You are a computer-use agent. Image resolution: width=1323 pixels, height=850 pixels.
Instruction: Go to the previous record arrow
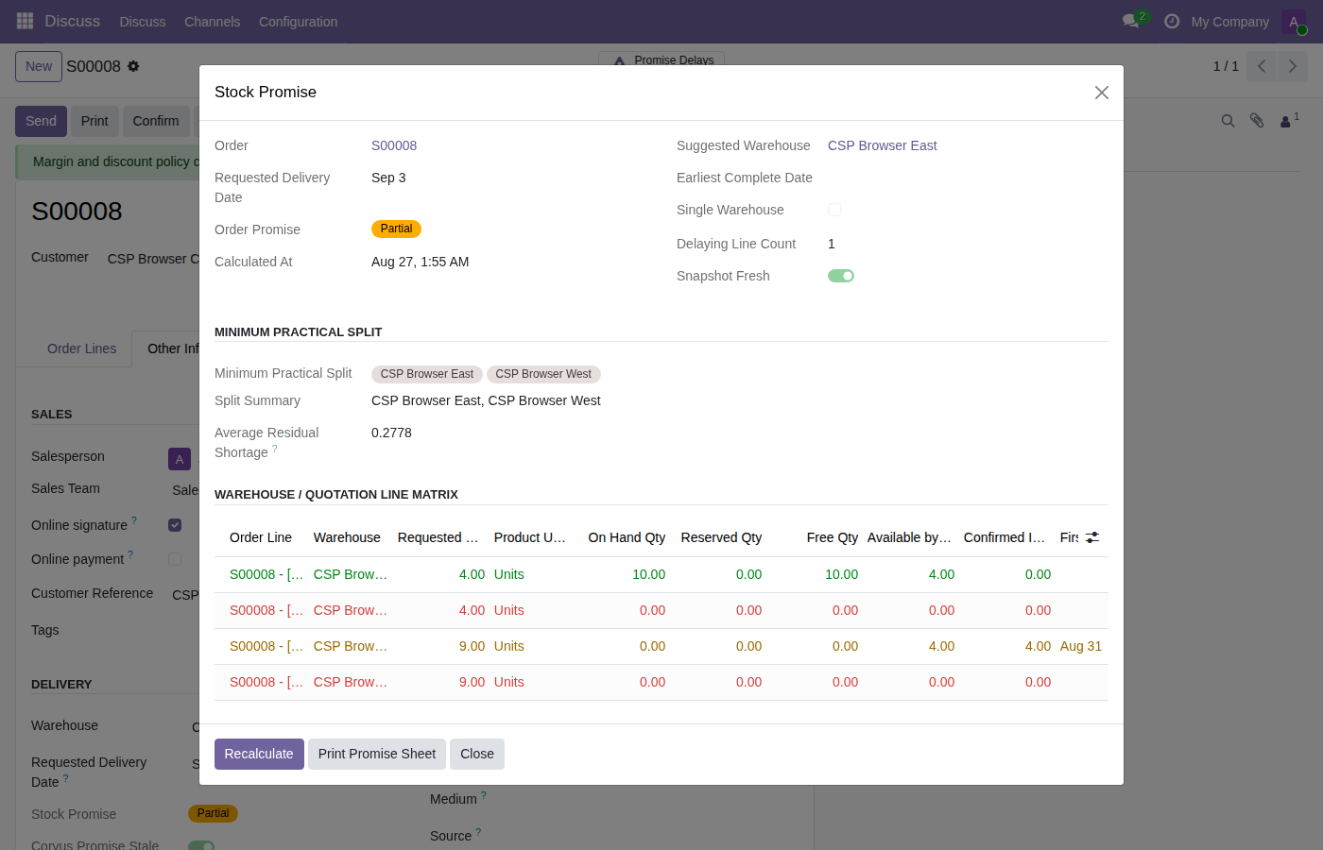click(1262, 66)
